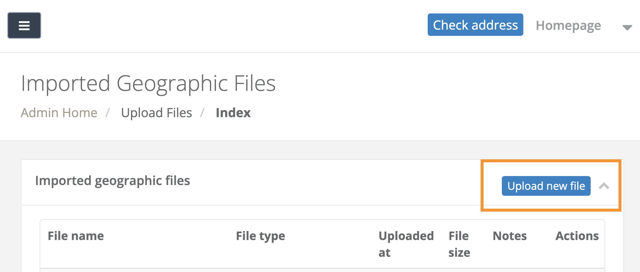Click slash separator before Index
The width and height of the screenshot is (640, 272).
point(202,113)
